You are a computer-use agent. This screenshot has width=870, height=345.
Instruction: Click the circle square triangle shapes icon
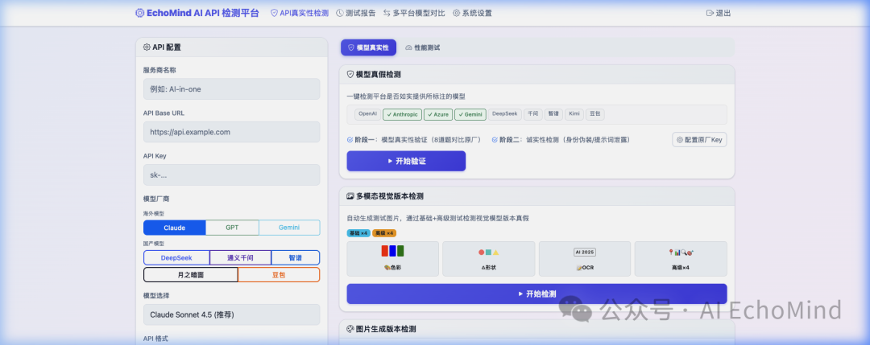pyautogui.click(x=489, y=252)
